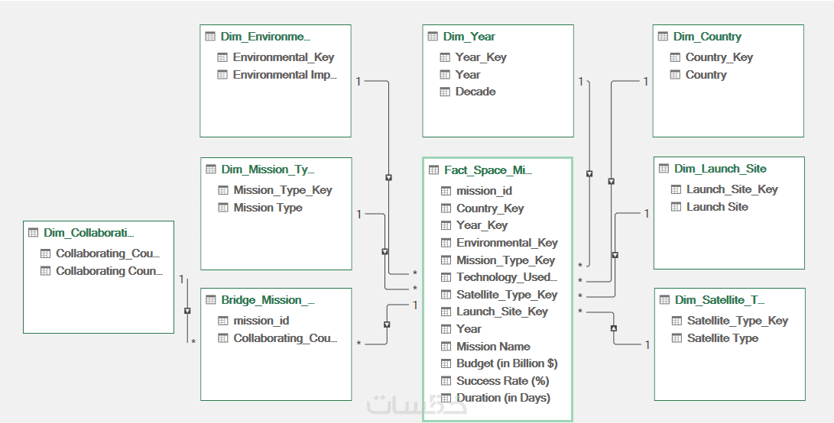Select the Dim_Environme table title
The height and width of the screenshot is (423, 834).
point(265,37)
